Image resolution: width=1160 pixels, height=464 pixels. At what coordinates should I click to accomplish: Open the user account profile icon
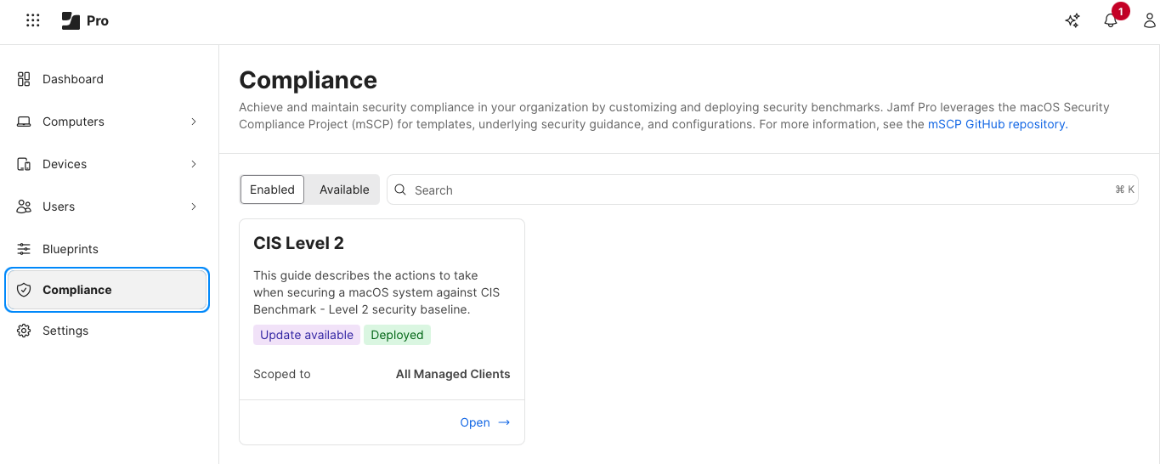coord(1149,20)
